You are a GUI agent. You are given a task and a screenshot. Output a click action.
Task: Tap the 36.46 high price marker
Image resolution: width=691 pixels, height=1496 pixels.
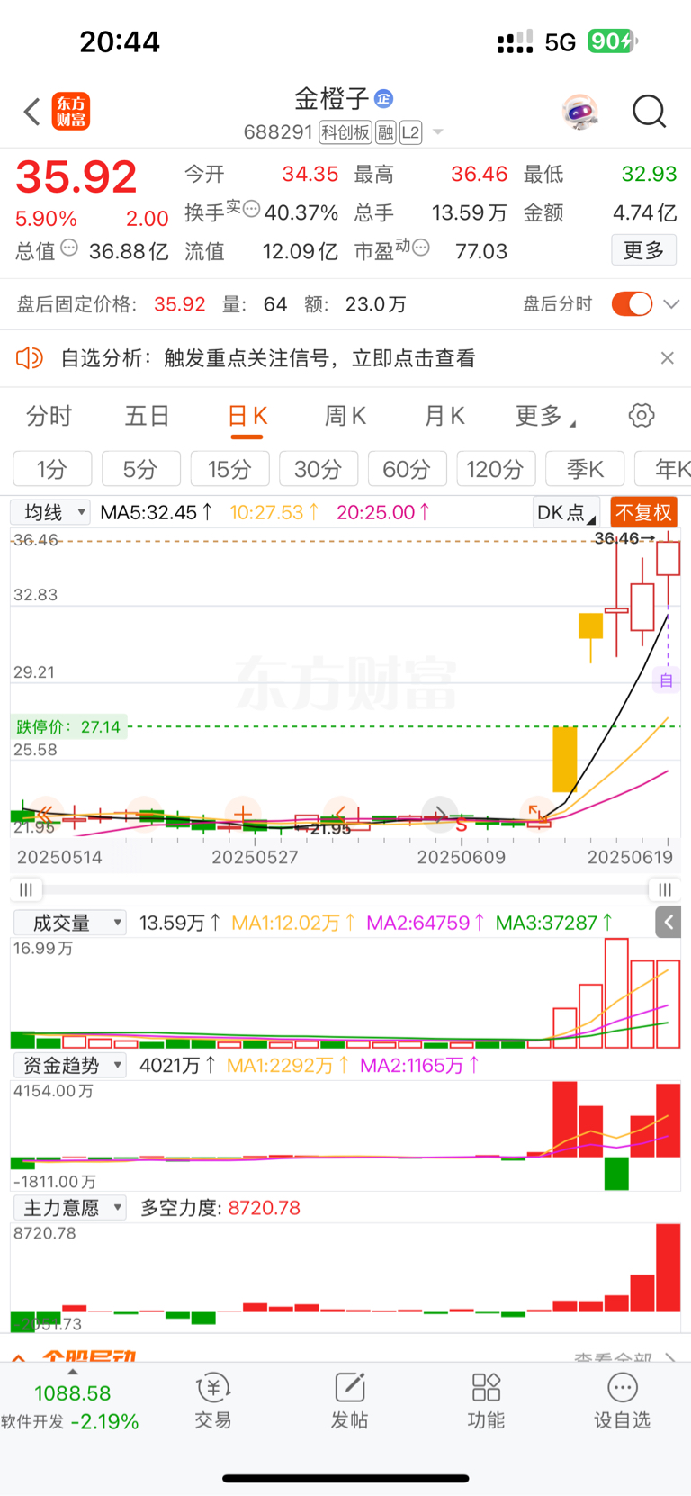[x=624, y=538]
